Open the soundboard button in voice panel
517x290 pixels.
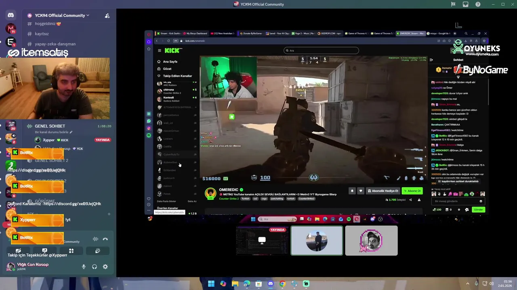tap(97, 251)
